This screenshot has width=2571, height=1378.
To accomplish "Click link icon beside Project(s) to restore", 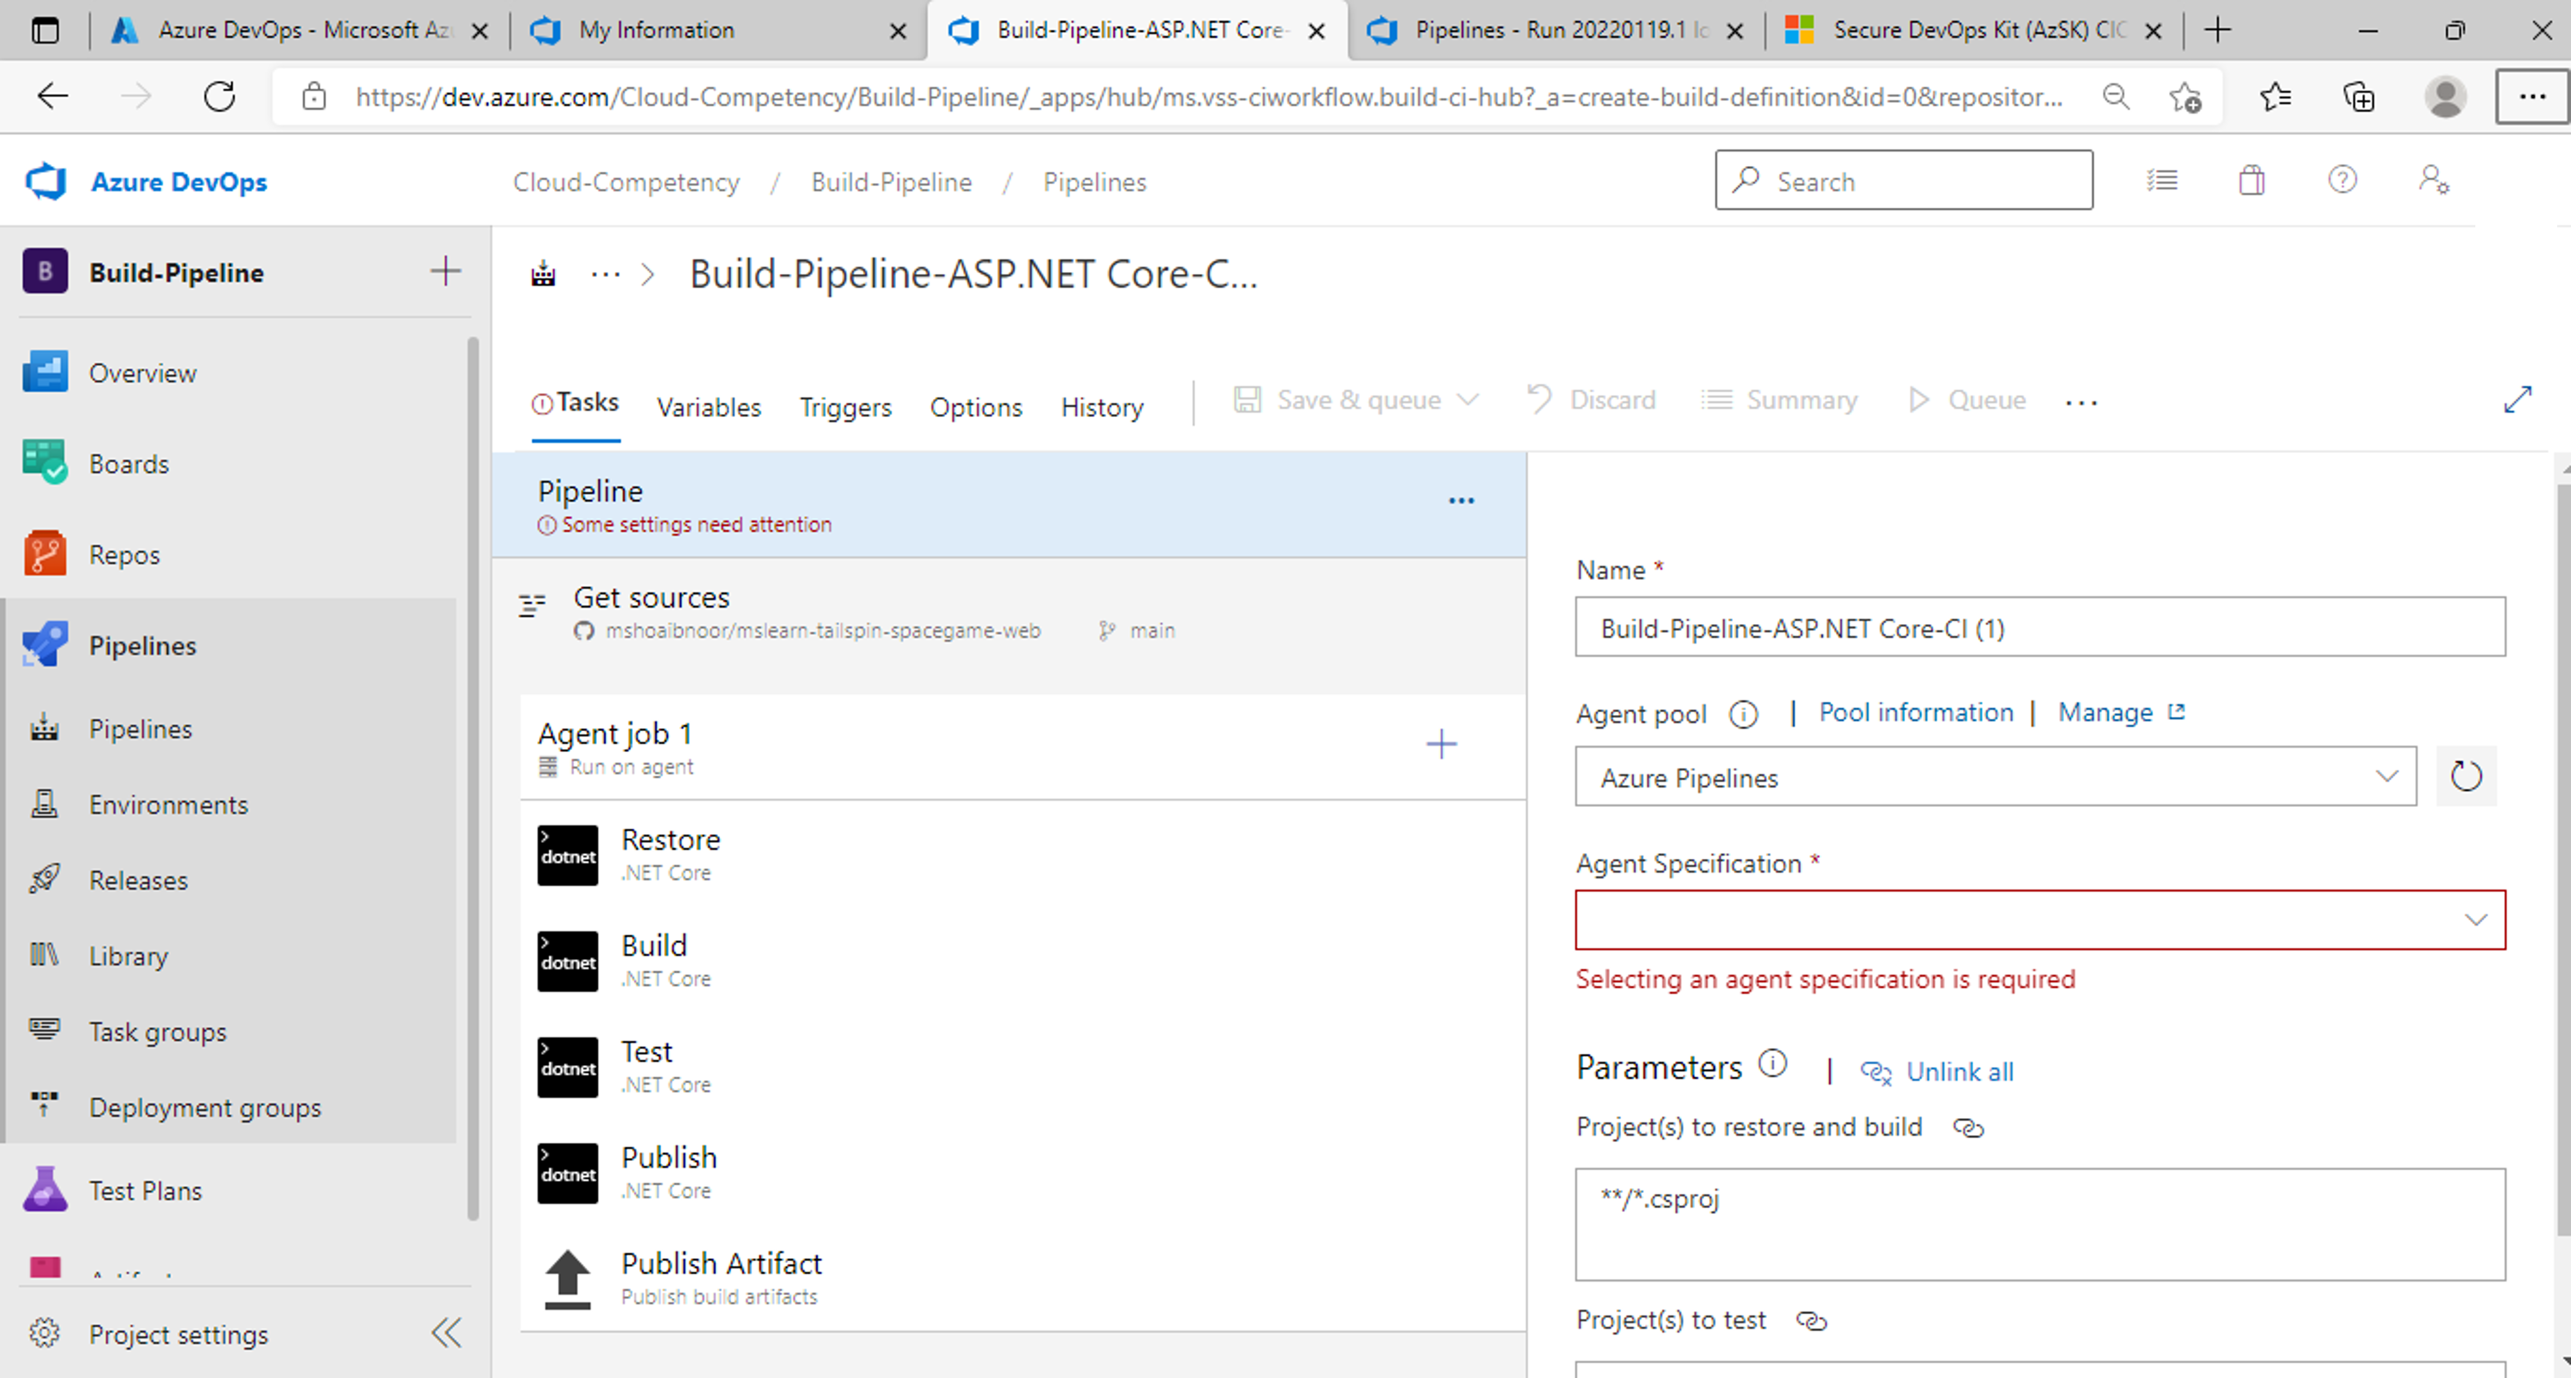I will tap(1968, 1128).
